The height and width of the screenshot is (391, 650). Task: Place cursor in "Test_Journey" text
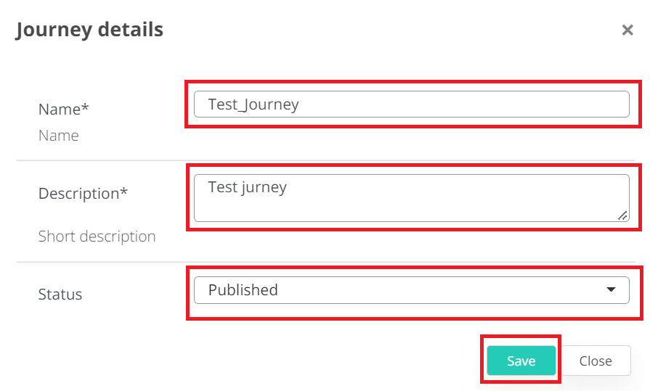pos(253,104)
